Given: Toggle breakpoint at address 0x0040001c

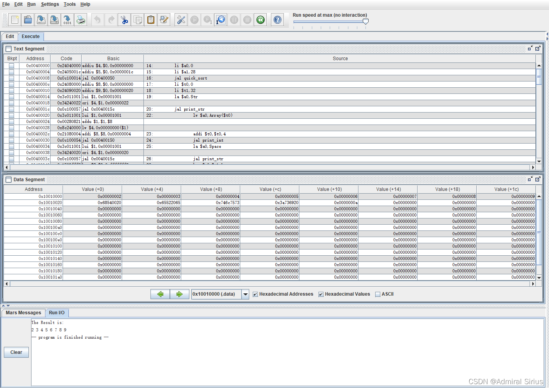Looking at the screenshot, I should (x=12, y=109).
